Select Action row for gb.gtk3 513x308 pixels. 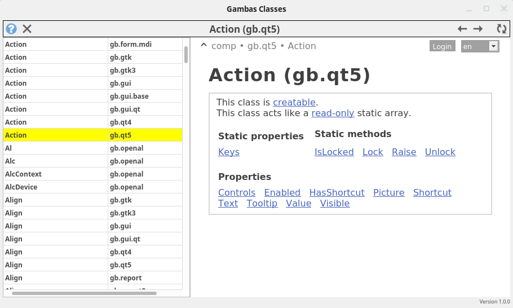click(93, 71)
